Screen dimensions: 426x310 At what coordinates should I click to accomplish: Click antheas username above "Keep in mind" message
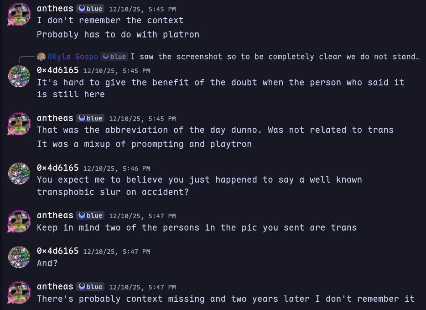[55, 215]
